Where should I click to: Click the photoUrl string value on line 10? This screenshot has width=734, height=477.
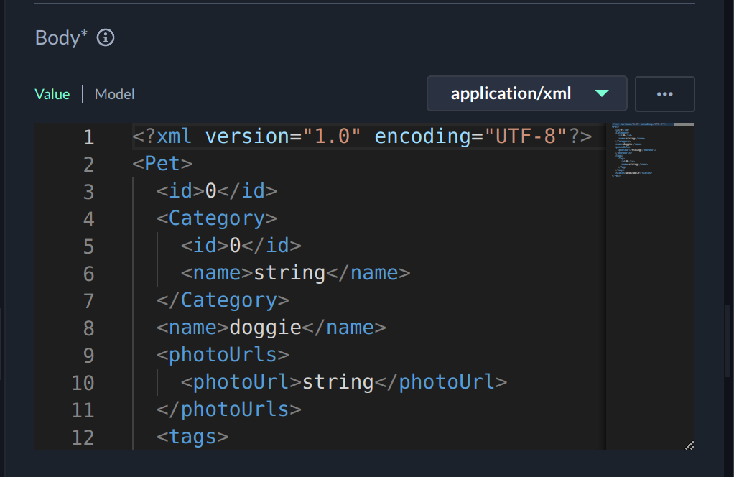tap(338, 382)
